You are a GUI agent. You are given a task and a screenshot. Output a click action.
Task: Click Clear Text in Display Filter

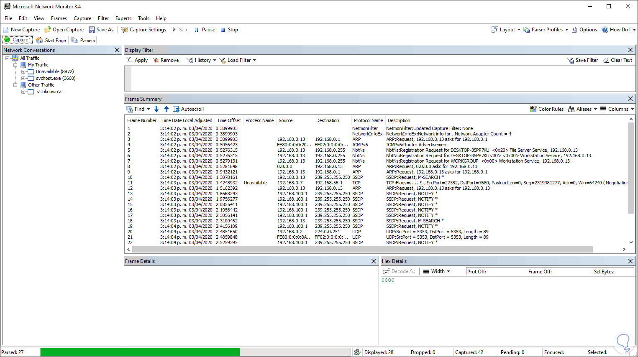(618, 60)
